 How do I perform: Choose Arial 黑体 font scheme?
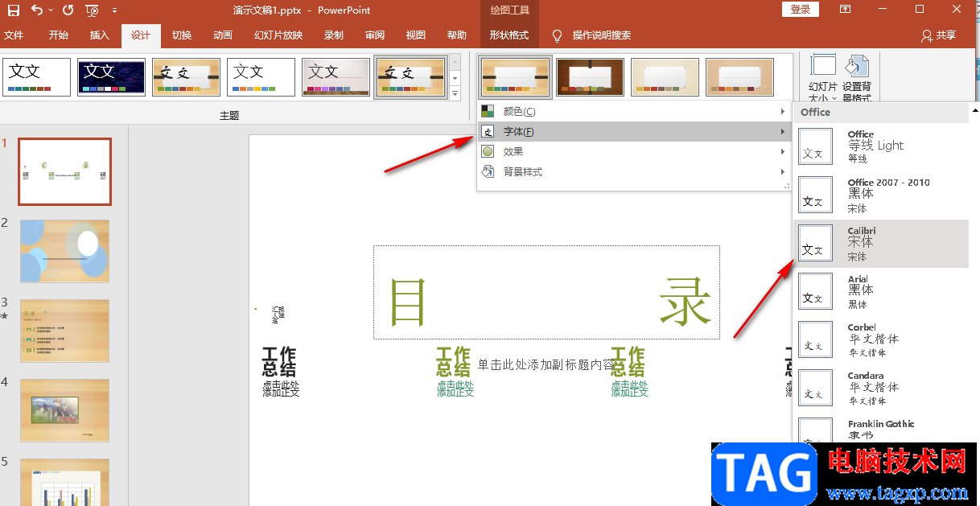click(881, 291)
